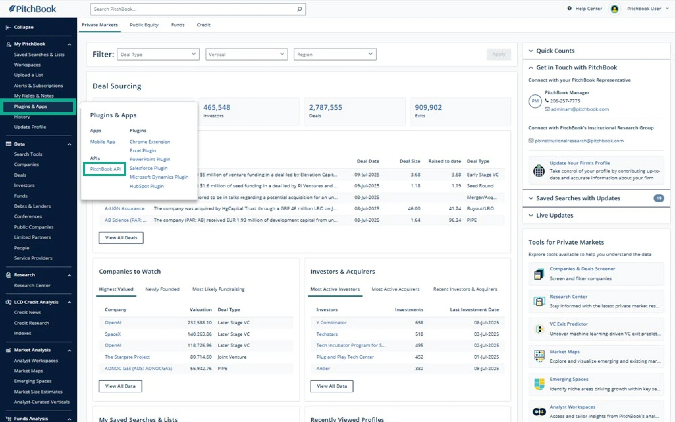Click the Research section icon

8,275
